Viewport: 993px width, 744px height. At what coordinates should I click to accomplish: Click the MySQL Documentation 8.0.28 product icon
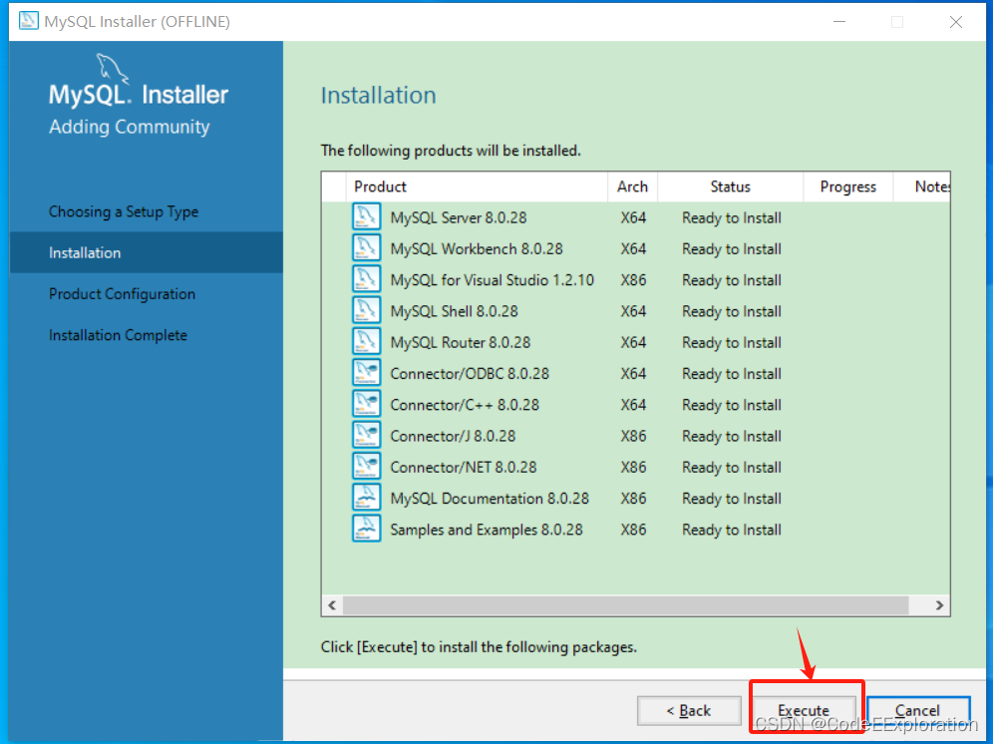pos(366,498)
